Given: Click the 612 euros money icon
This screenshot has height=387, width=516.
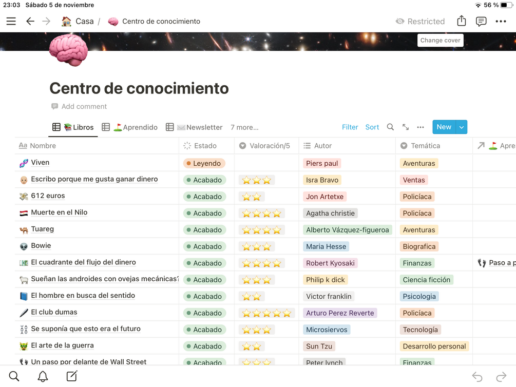Looking at the screenshot, I should (x=24, y=197).
